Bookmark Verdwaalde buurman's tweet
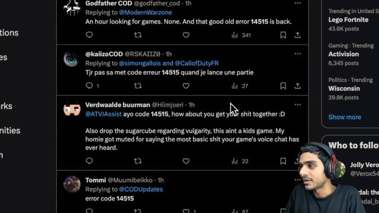379x213 pixels. coord(283,161)
